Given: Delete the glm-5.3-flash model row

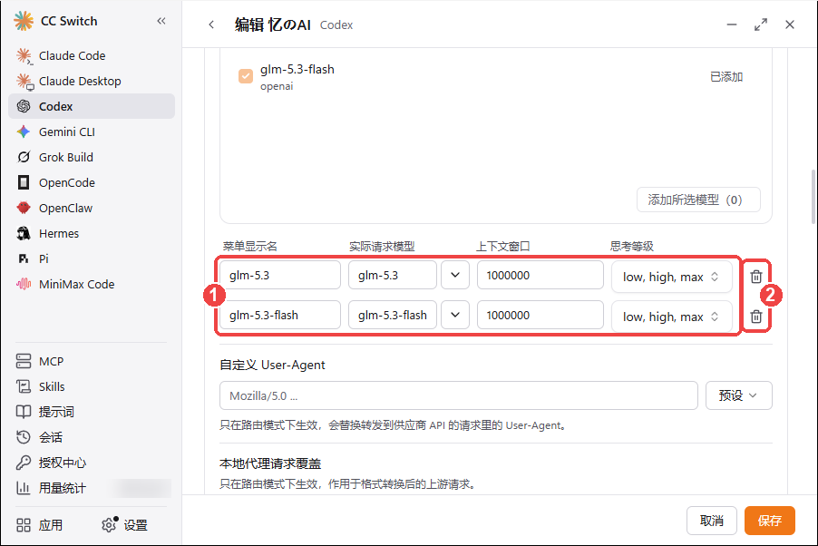Looking at the screenshot, I should (756, 316).
